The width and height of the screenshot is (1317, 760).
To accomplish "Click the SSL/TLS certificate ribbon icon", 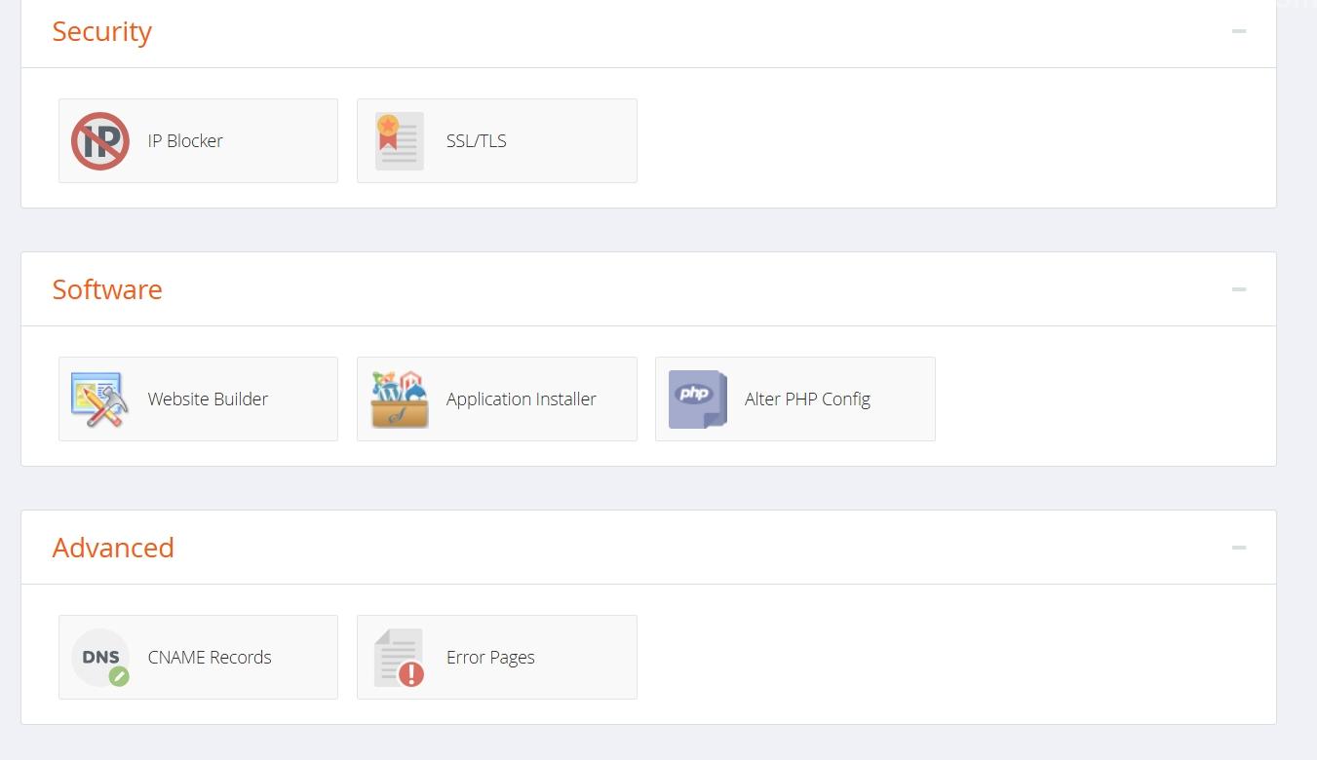I will [400, 141].
